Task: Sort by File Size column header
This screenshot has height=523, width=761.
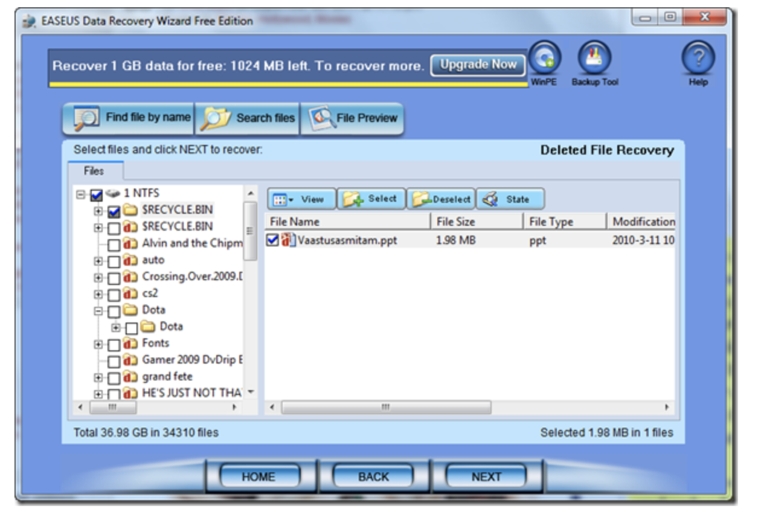Action: (x=476, y=222)
